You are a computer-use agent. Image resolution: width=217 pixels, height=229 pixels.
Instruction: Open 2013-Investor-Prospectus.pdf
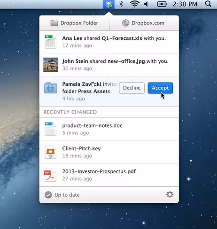tap(109, 175)
